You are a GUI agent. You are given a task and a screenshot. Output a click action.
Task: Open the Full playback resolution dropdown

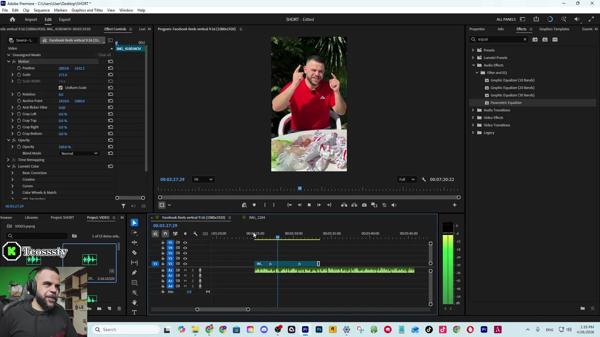click(406, 179)
